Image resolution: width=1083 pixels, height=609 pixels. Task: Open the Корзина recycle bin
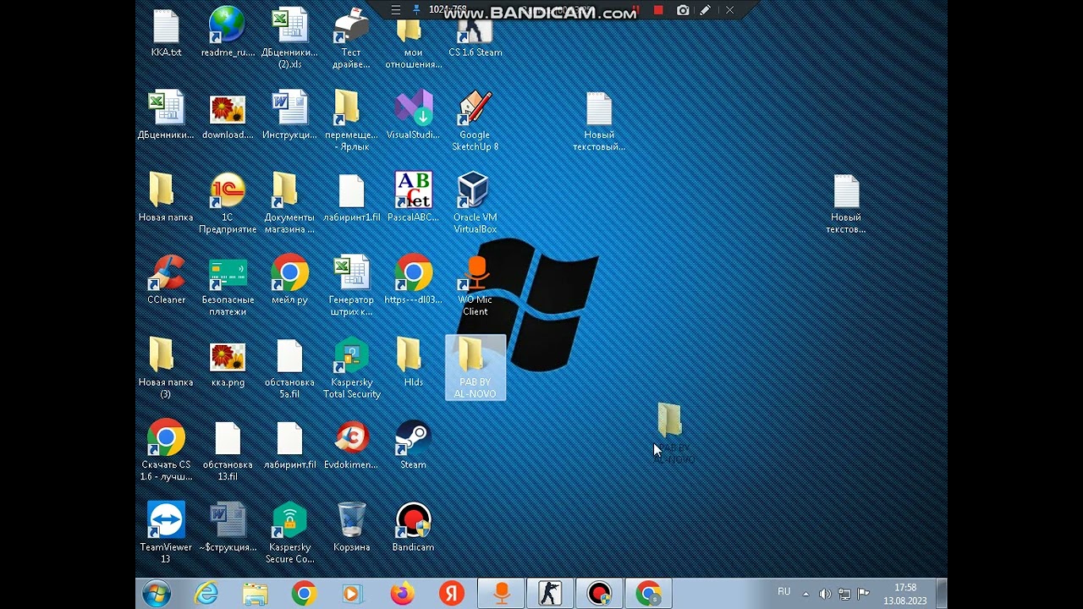pos(351,528)
